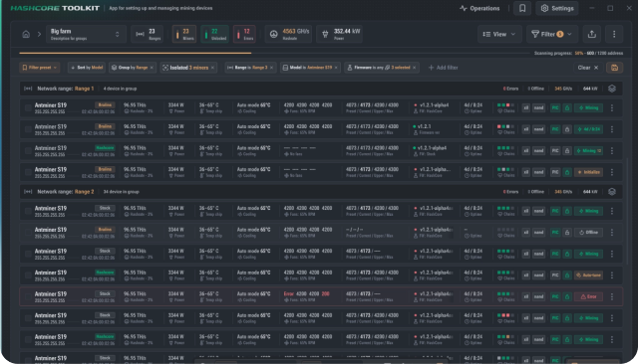Viewport: 638px width, 364px height.
Task: Go to the home icon in breadcrumb
Action: coord(26,34)
